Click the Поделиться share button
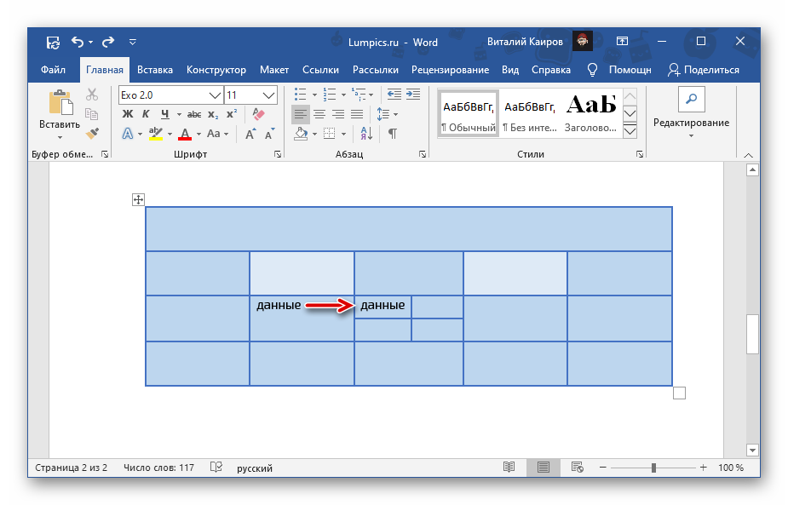Viewport: 788px width, 505px height. click(703, 70)
